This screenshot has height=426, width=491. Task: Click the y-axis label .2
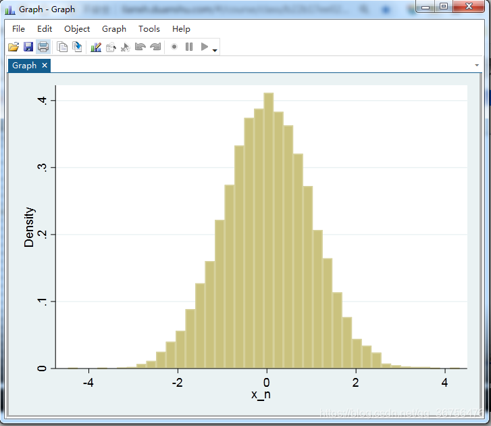43,235
